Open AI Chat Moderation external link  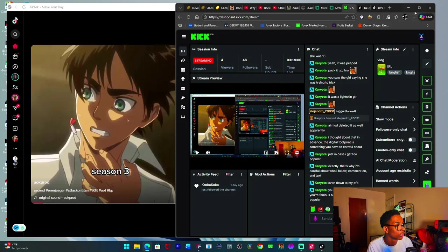[x=414, y=160]
